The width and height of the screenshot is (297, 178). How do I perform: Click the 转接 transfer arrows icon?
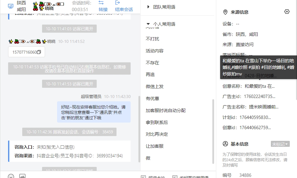[x=101, y=3]
